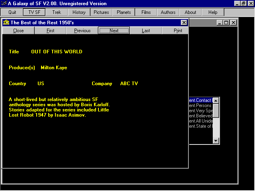Image resolution: width=255 pixels, height=191 pixels.
Task: Close the Best of the Rest dialog
Action: 184,23
